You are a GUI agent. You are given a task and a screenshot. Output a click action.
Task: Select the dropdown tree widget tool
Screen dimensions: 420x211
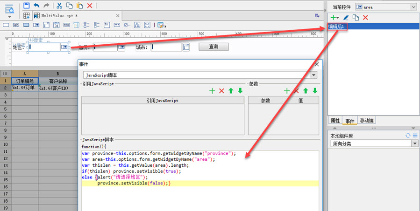77,25
